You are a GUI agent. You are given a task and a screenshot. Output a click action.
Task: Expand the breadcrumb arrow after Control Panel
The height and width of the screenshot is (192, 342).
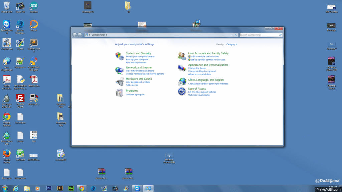(x=107, y=35)
